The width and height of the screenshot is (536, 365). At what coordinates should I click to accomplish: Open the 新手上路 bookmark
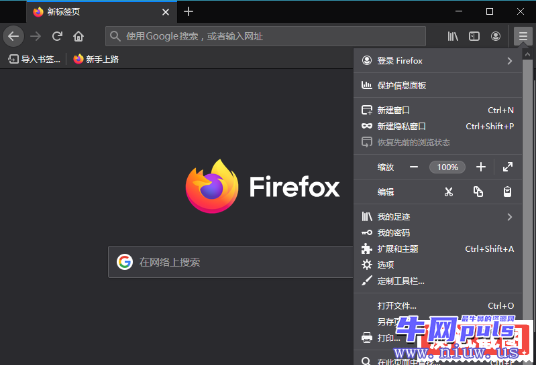(x=96, y=60)
